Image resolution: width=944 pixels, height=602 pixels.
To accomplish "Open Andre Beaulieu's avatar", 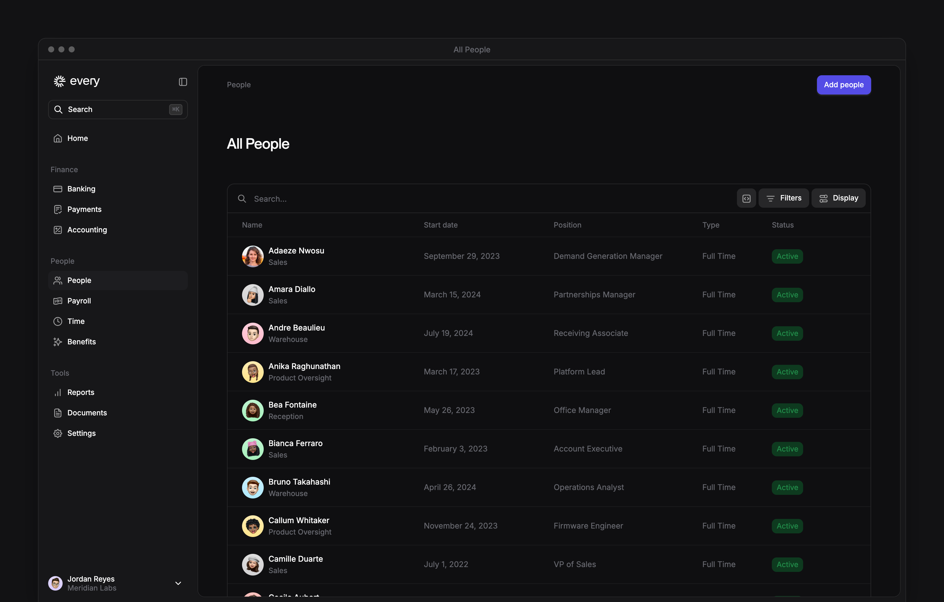I will pos(253,333).
